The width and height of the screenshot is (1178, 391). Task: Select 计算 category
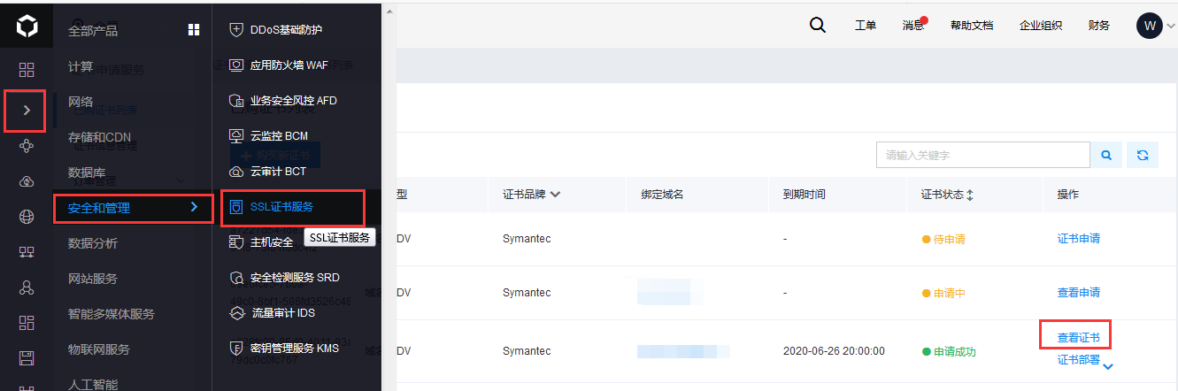point(81,66)
